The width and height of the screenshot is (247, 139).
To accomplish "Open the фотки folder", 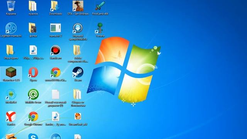I will tap(33, 28).
